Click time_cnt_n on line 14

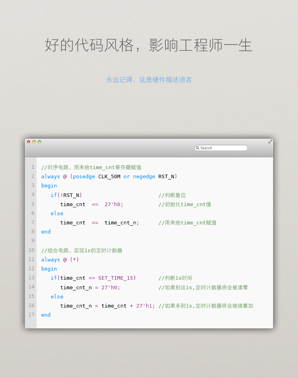(76, 287)
